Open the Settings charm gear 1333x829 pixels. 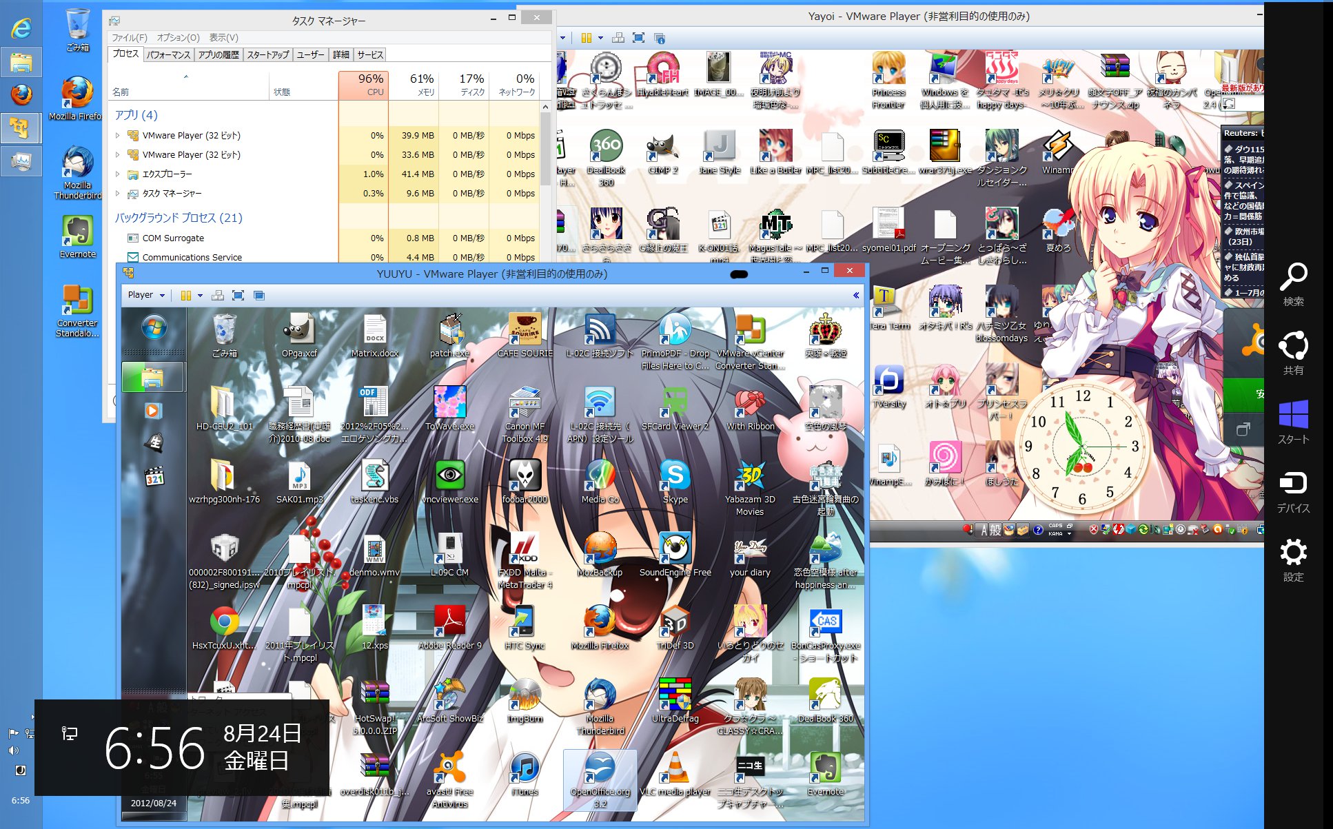pos(1293,559)
